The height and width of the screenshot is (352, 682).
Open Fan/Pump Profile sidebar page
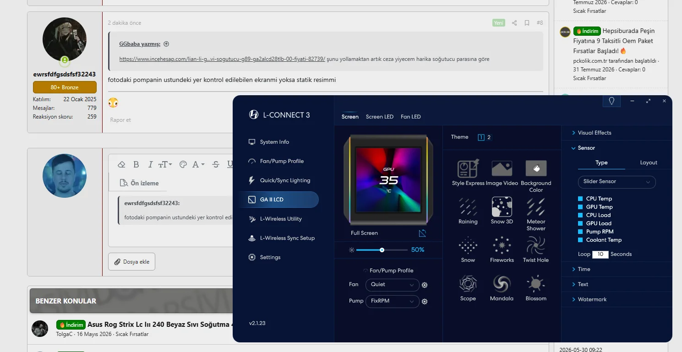click(x=282, y=161)
